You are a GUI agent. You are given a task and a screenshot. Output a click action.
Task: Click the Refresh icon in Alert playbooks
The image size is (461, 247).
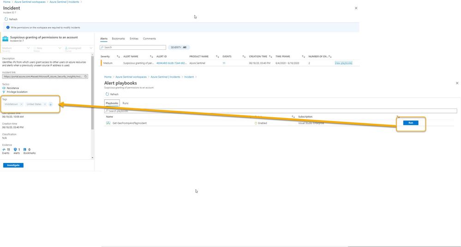tap(108, 94)
